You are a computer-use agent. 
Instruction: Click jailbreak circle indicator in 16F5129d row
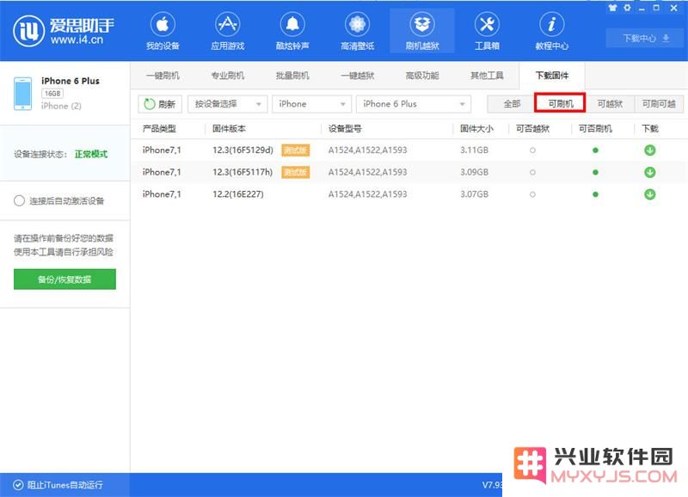(x=532, y=150)
